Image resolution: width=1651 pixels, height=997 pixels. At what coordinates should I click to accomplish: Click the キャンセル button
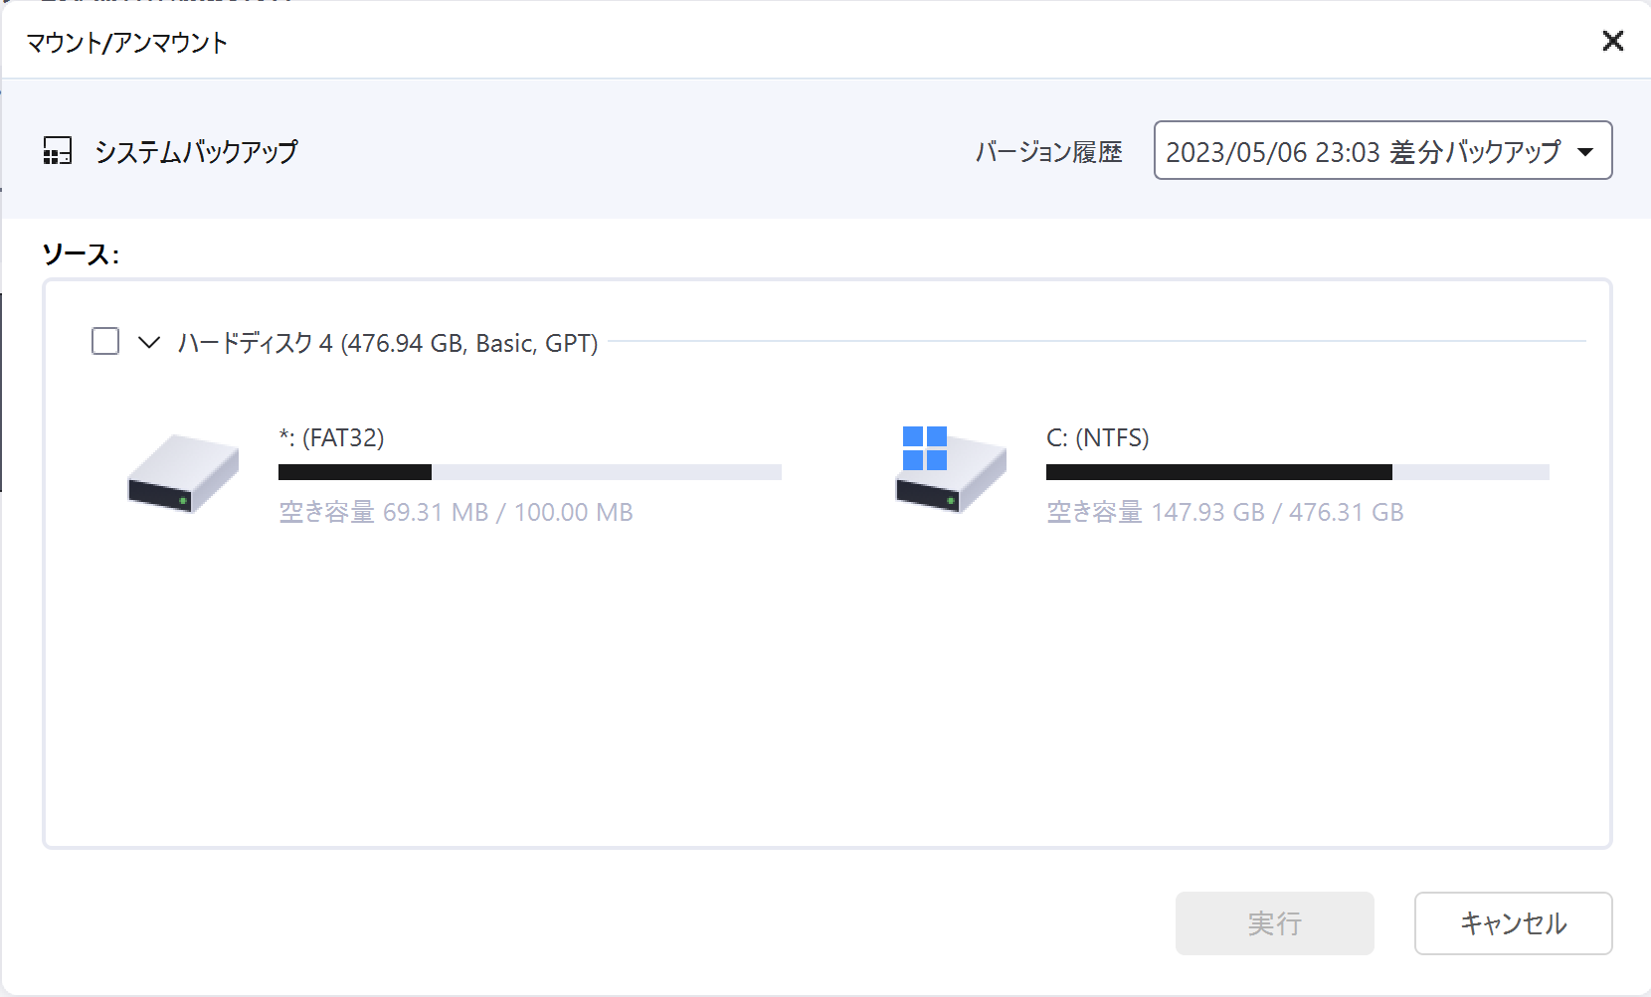click(1513, 923)
